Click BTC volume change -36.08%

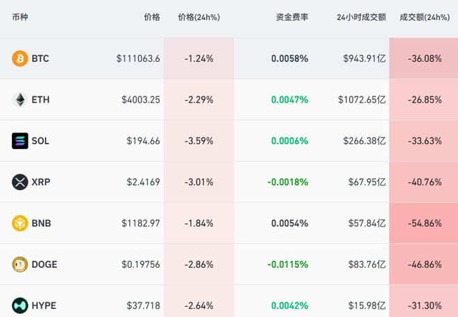pos(425,59)
